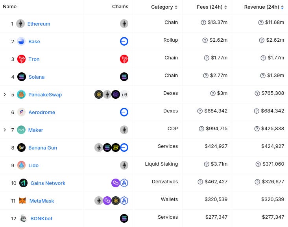
Task: Click the Tron chain icon in Chains column
Action: point(124,59)
